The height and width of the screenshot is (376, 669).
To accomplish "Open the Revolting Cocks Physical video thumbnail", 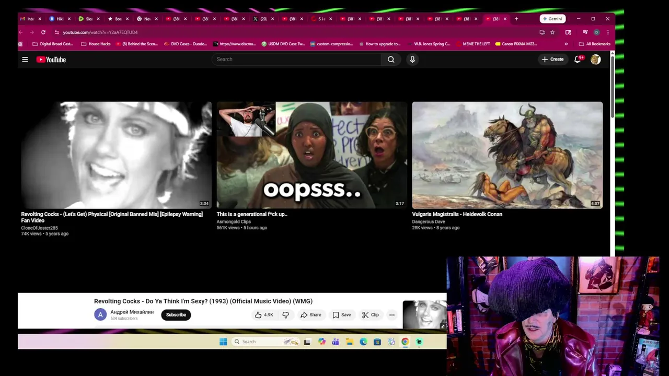I will (116, 155).
